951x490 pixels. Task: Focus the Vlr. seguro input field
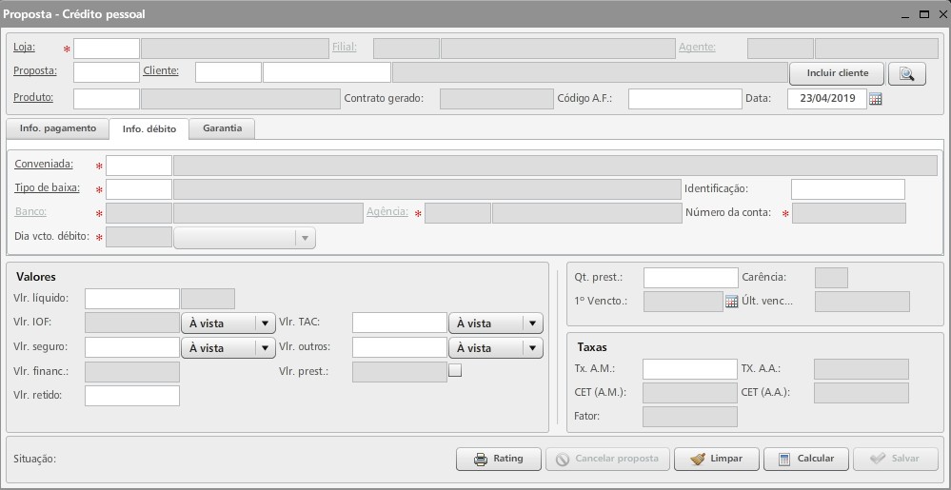[132, 347]
